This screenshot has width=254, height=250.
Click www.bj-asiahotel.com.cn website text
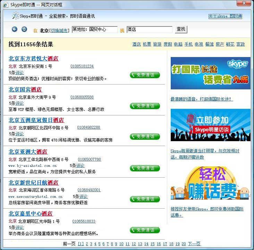(32, 166)
